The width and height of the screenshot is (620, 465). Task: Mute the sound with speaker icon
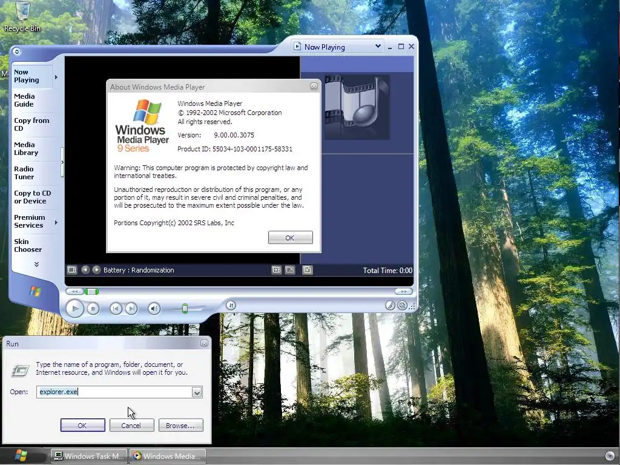(x=154, y=309)
